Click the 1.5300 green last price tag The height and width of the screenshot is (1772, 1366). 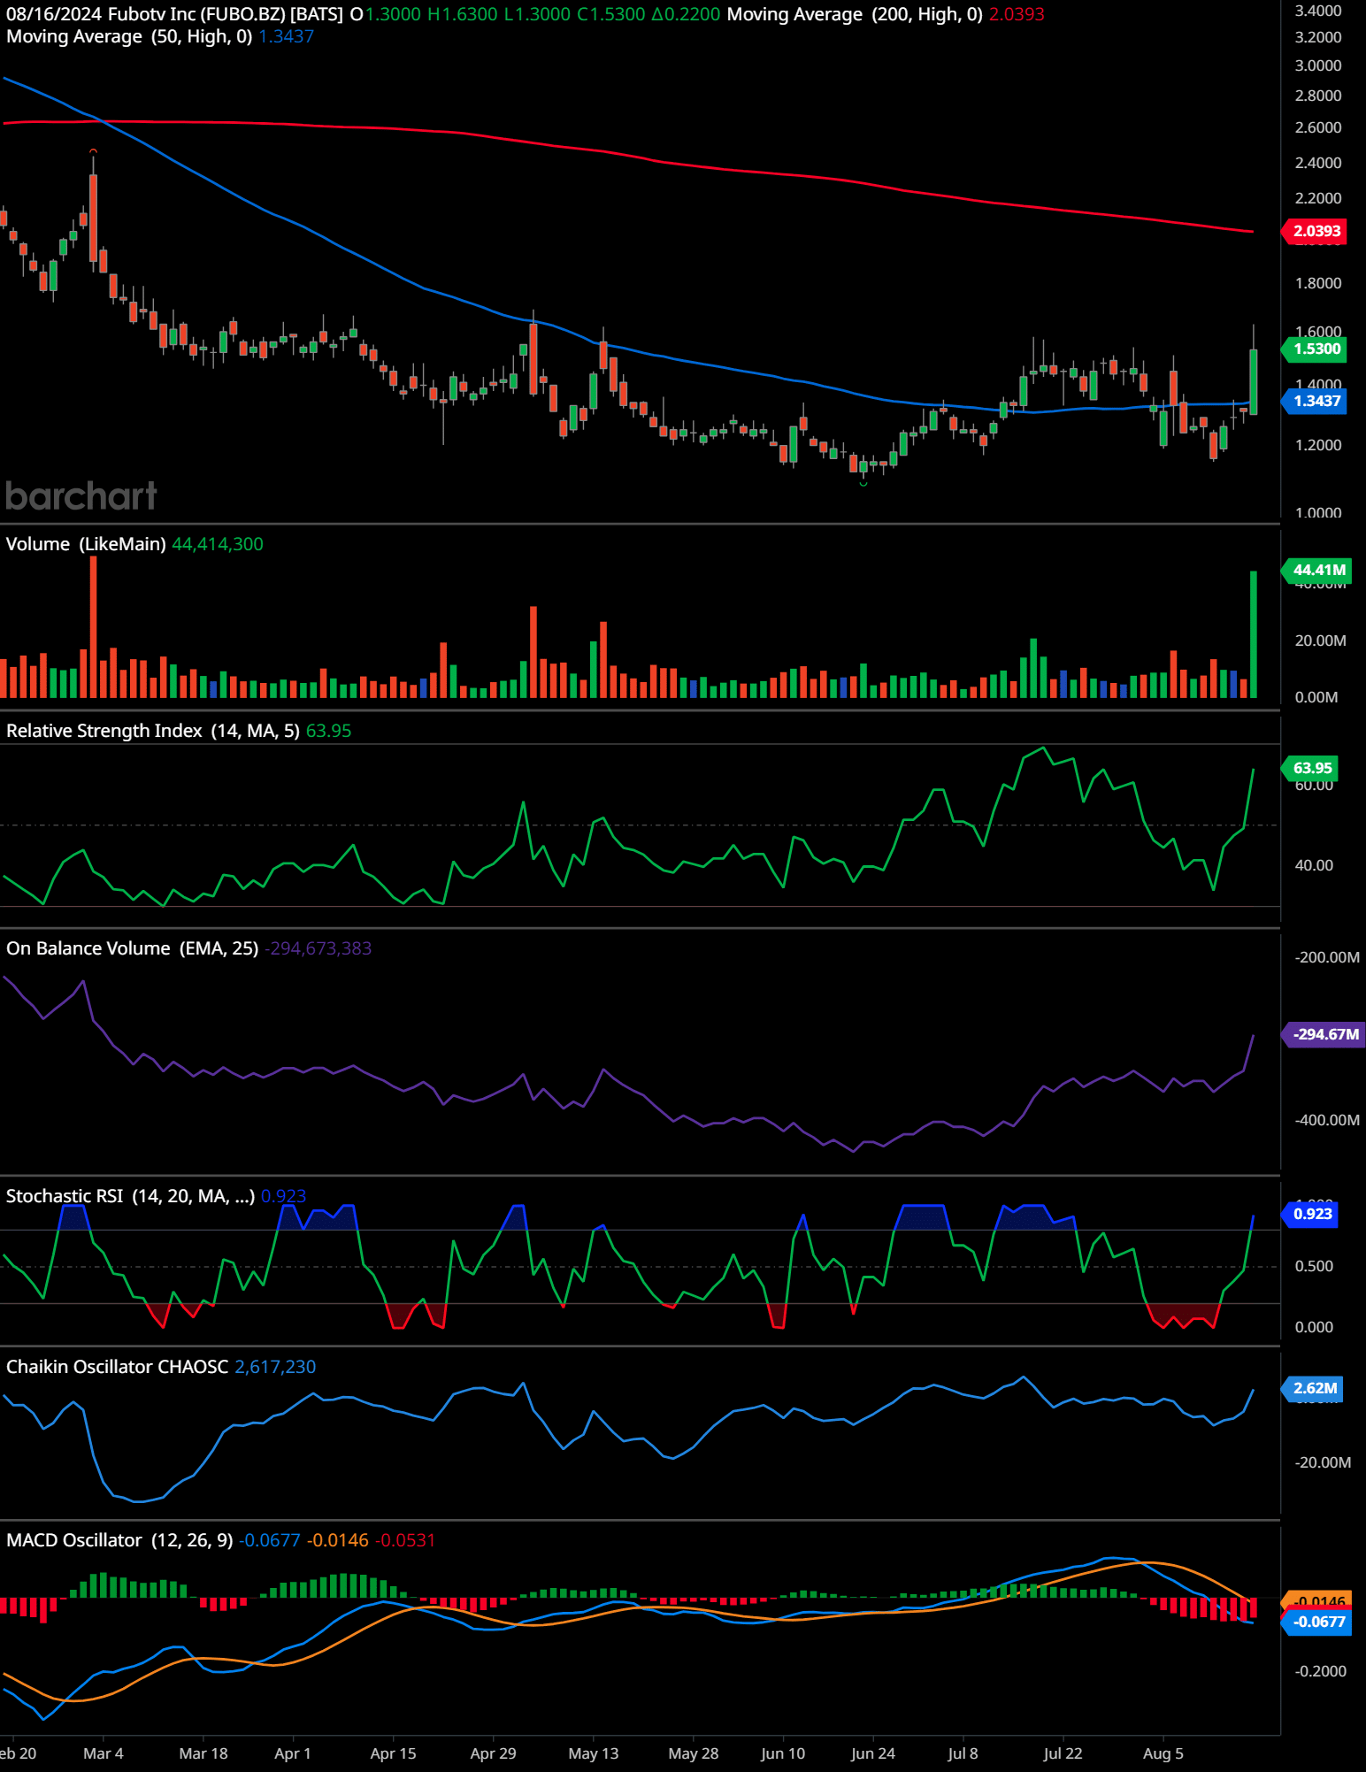pos(1315,349)
